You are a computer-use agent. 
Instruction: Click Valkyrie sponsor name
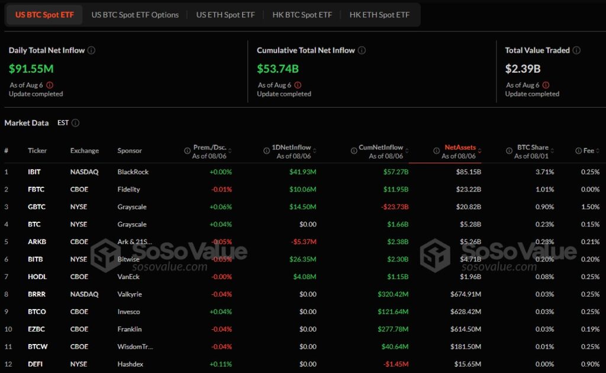(130, 294)
